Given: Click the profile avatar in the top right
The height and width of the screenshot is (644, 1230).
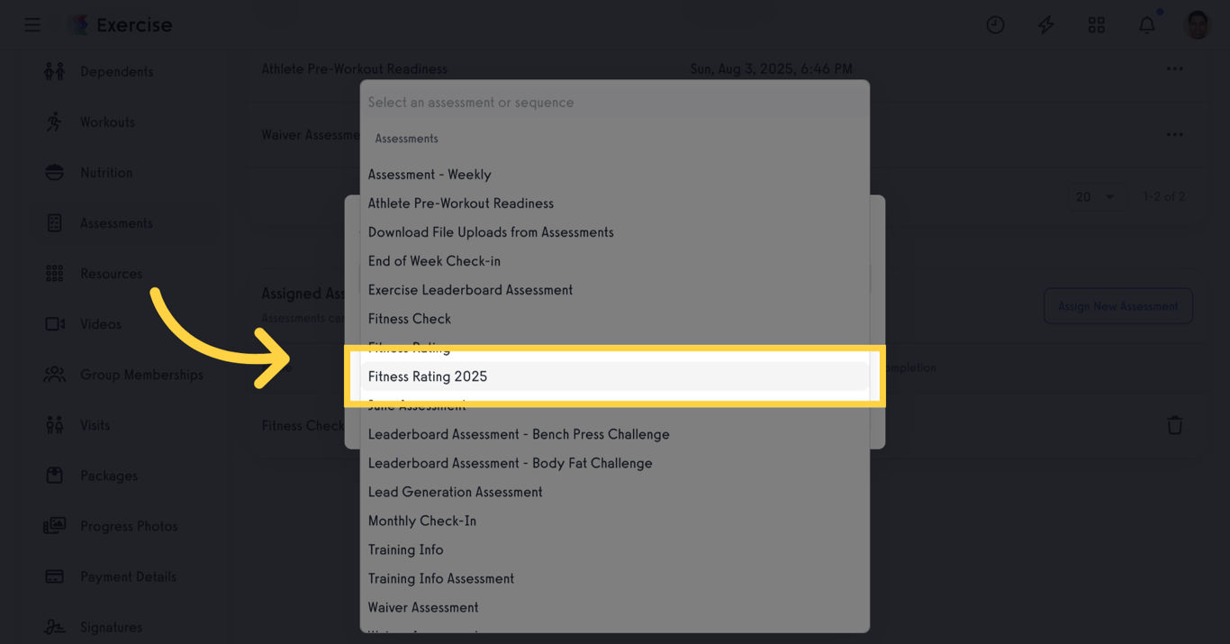Looking at the screenshot, I should pos(1197,24).
